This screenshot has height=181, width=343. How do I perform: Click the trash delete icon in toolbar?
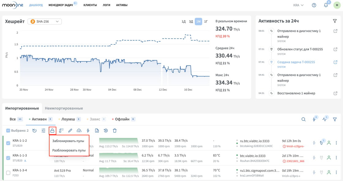[x=115, y=131]
